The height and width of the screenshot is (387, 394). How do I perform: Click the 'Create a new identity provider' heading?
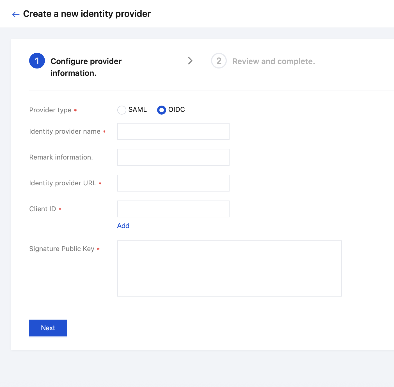point(87,14)
